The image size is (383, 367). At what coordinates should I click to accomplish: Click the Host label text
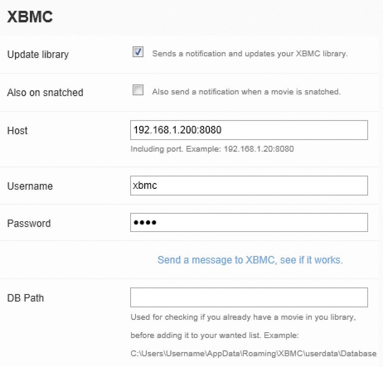tap(17, 130)
